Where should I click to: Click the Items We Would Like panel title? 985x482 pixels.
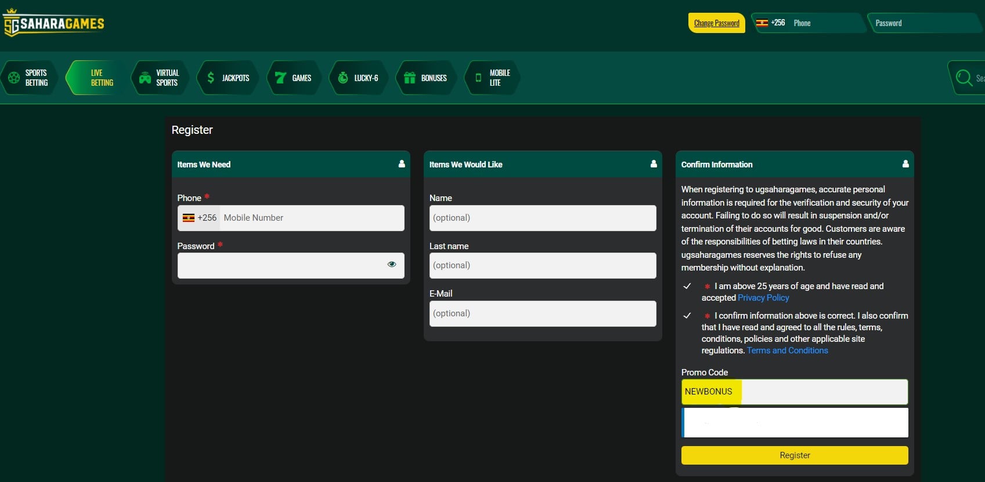(x=466, y=165)
